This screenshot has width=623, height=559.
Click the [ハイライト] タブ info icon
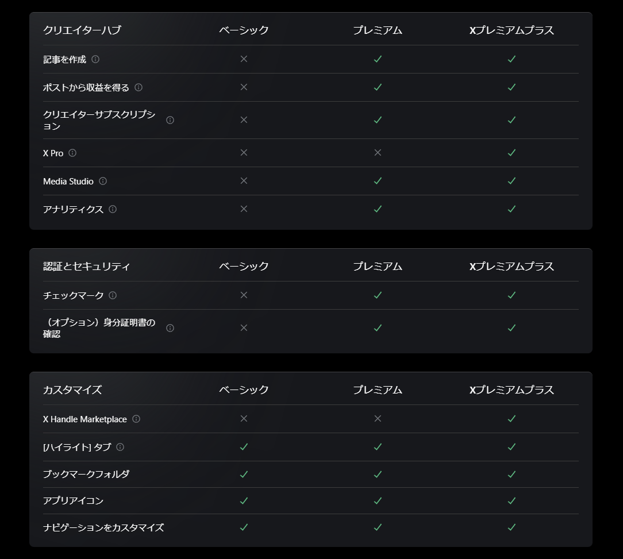120,447
